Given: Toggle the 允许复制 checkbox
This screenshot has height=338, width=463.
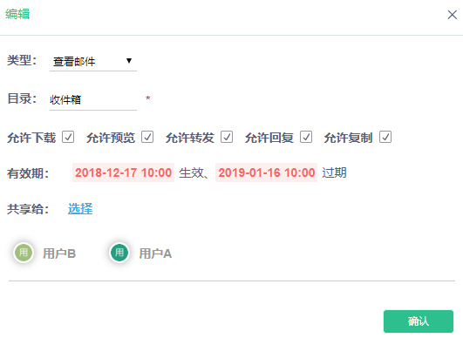Looking at the screenshot, I should coord(385,137).
